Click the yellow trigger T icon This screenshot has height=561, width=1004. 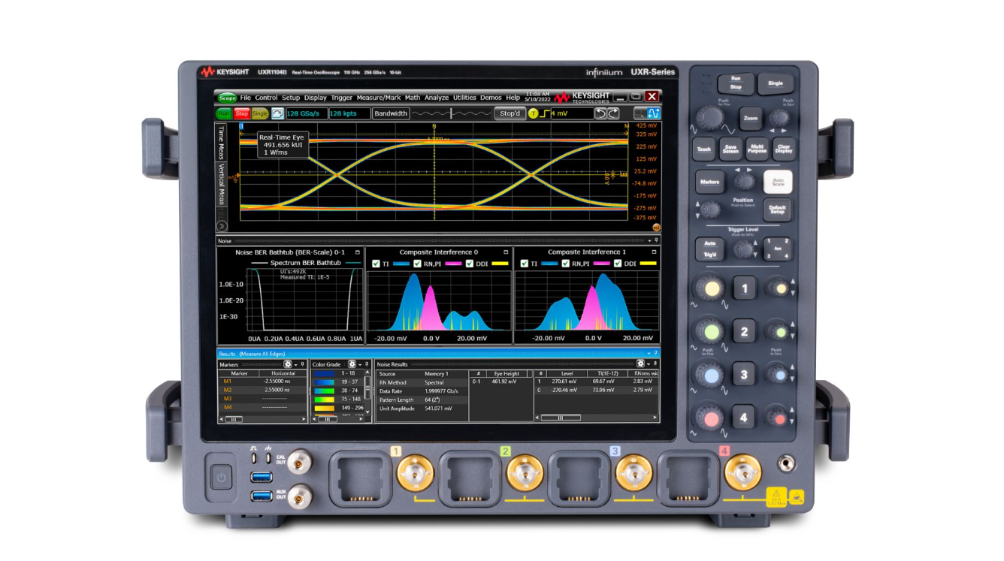coord(534,113)
